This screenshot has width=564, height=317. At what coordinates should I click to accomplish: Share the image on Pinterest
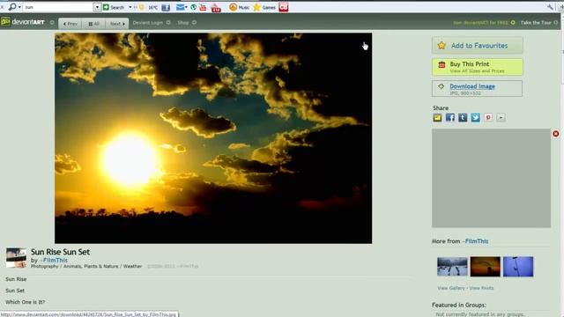(x=488, y=117)
